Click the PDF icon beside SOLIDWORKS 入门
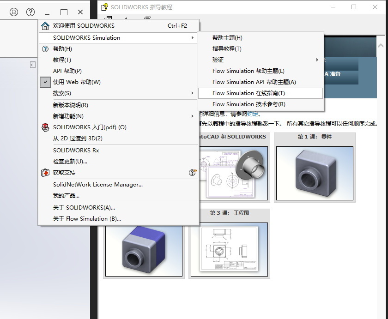Viewport: 388px width, 319px height. point(45,127)
